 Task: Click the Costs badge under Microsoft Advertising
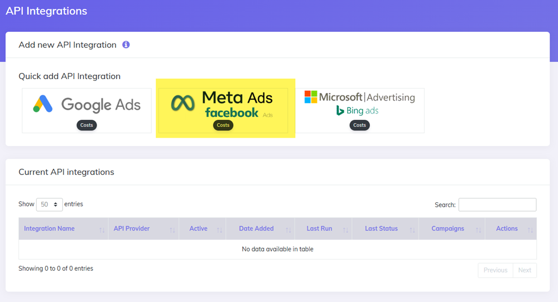coord(359,125)
